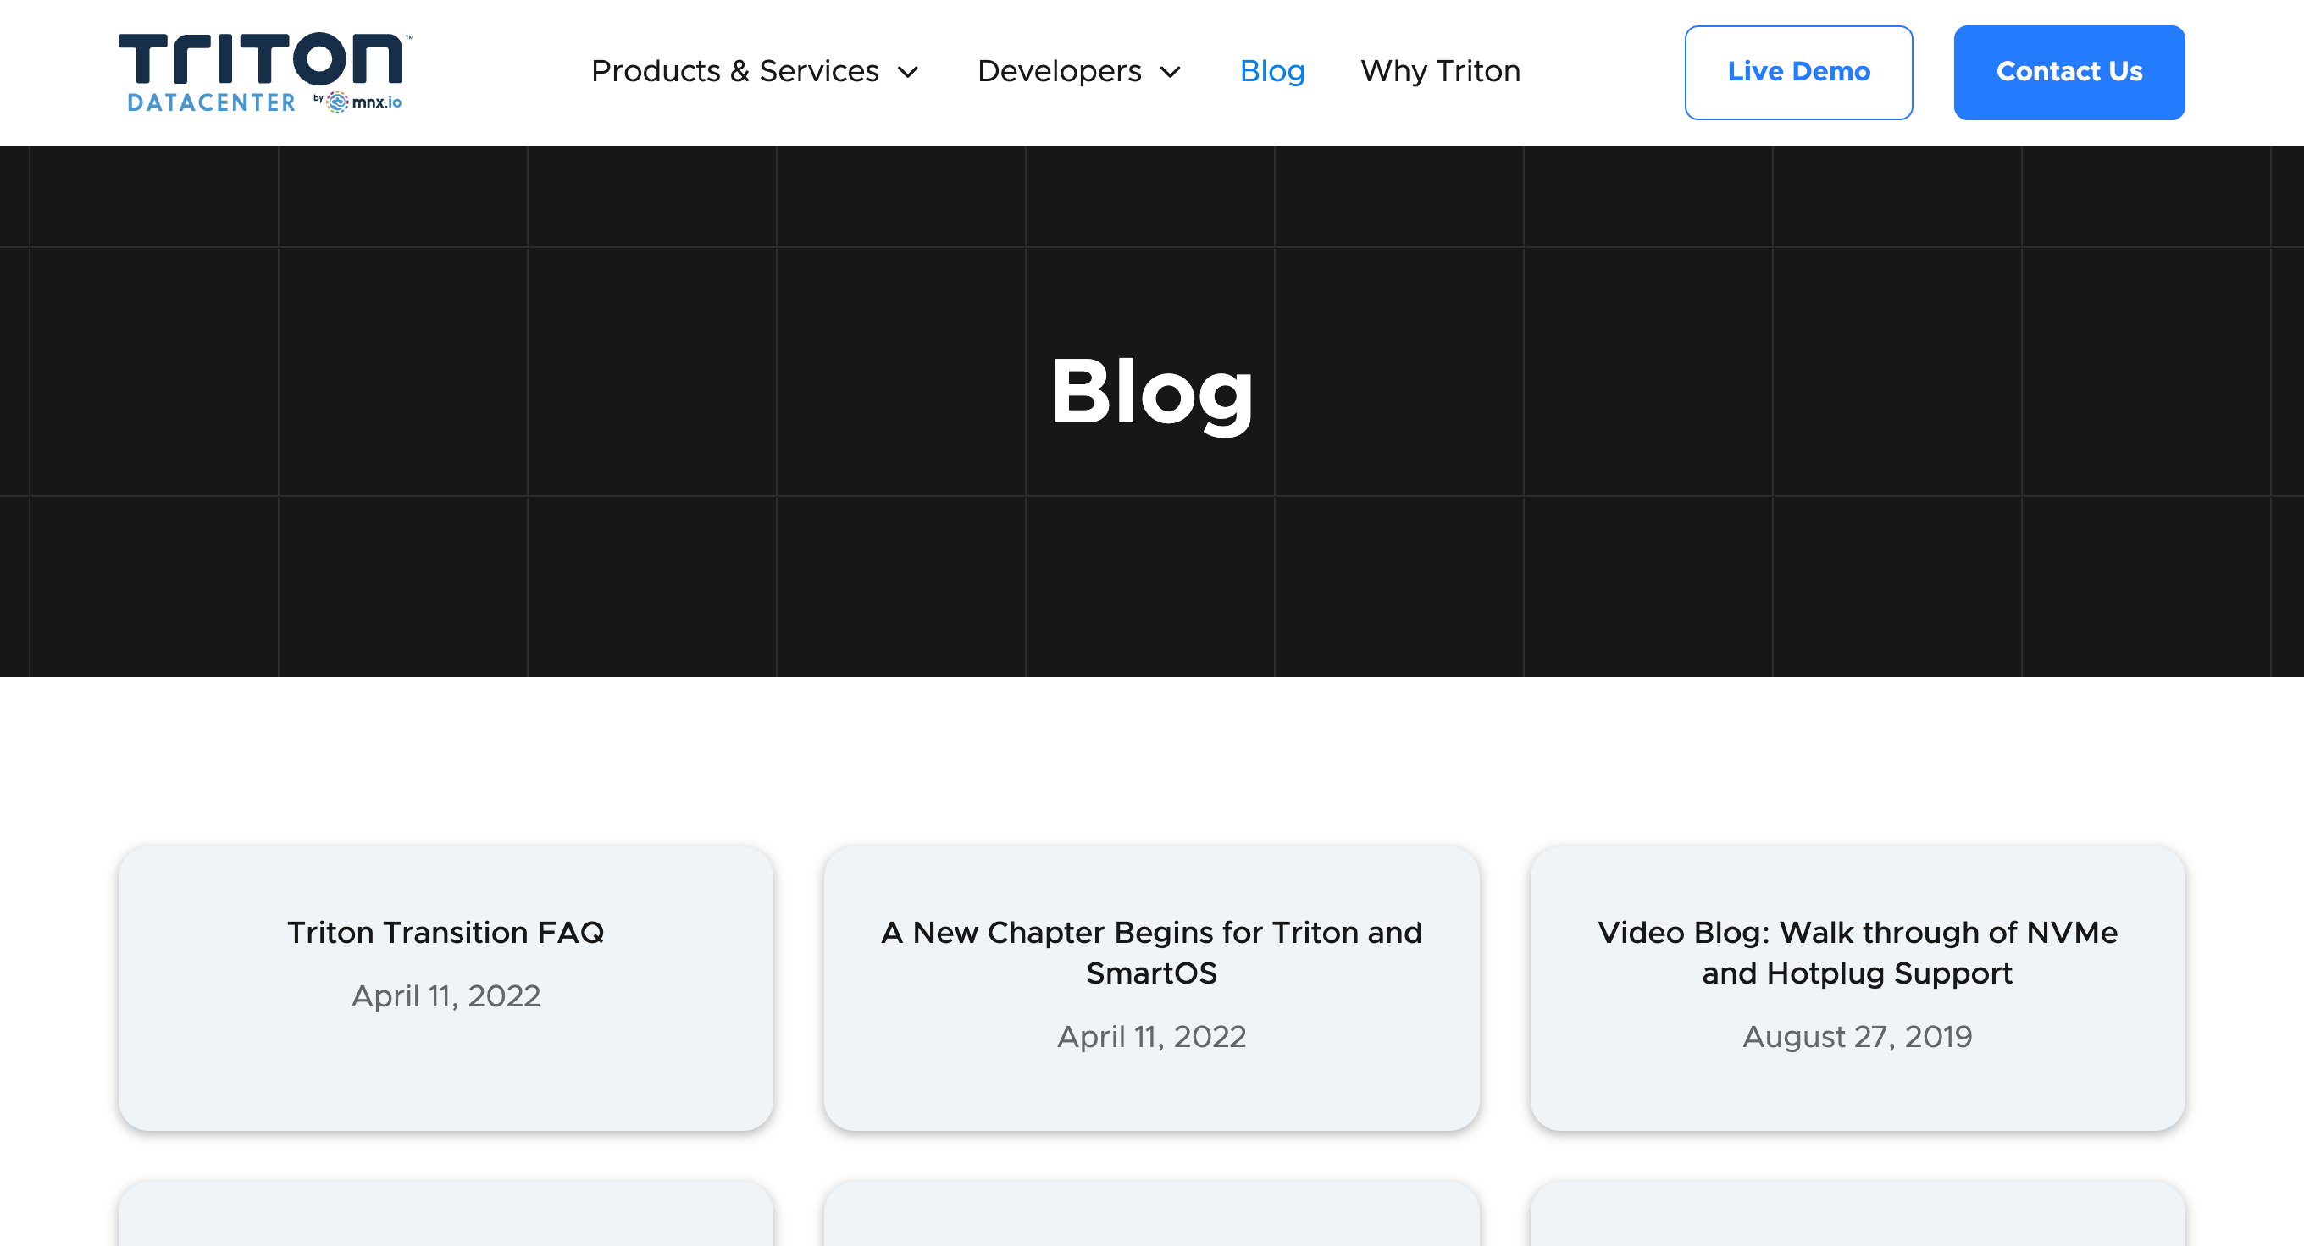Expand the Developers dropdown
Viewport: 2304px width, 1246px height.
point(1060,71)
